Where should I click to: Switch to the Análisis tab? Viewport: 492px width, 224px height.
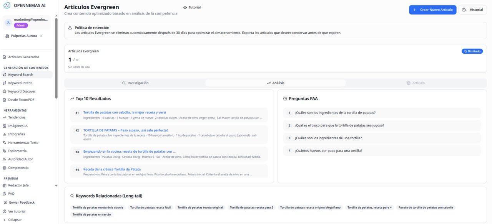coord(275,83)
